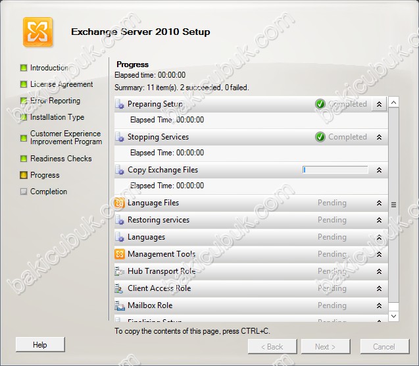Toggle the Languages section chevron
Screen dimensions: 419x366
click(x=379, y=238)
